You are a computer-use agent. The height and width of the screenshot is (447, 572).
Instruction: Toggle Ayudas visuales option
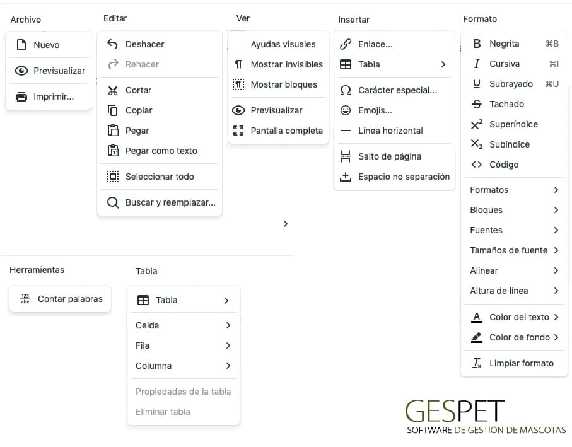point(278,45)
